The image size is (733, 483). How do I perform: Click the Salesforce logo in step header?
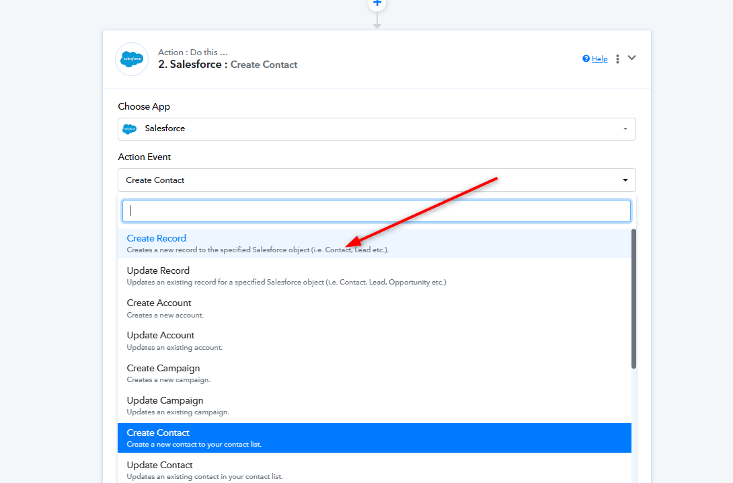pos(132,59)
